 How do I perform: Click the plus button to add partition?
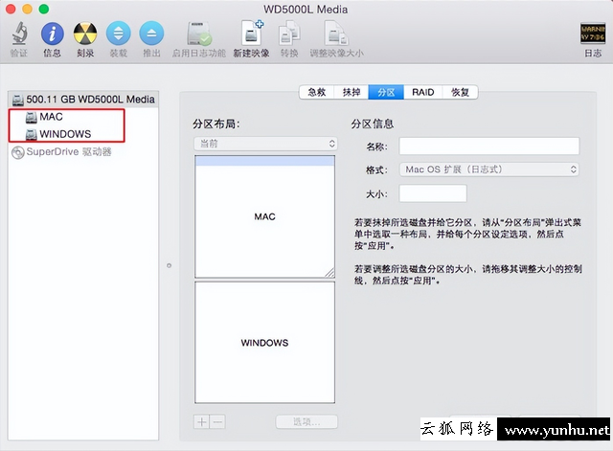[x=202, y=421]
